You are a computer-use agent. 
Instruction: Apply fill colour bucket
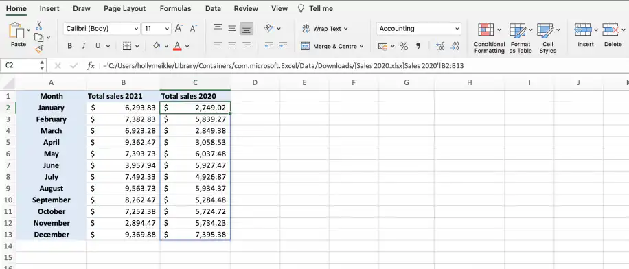(x=157, y=46)
